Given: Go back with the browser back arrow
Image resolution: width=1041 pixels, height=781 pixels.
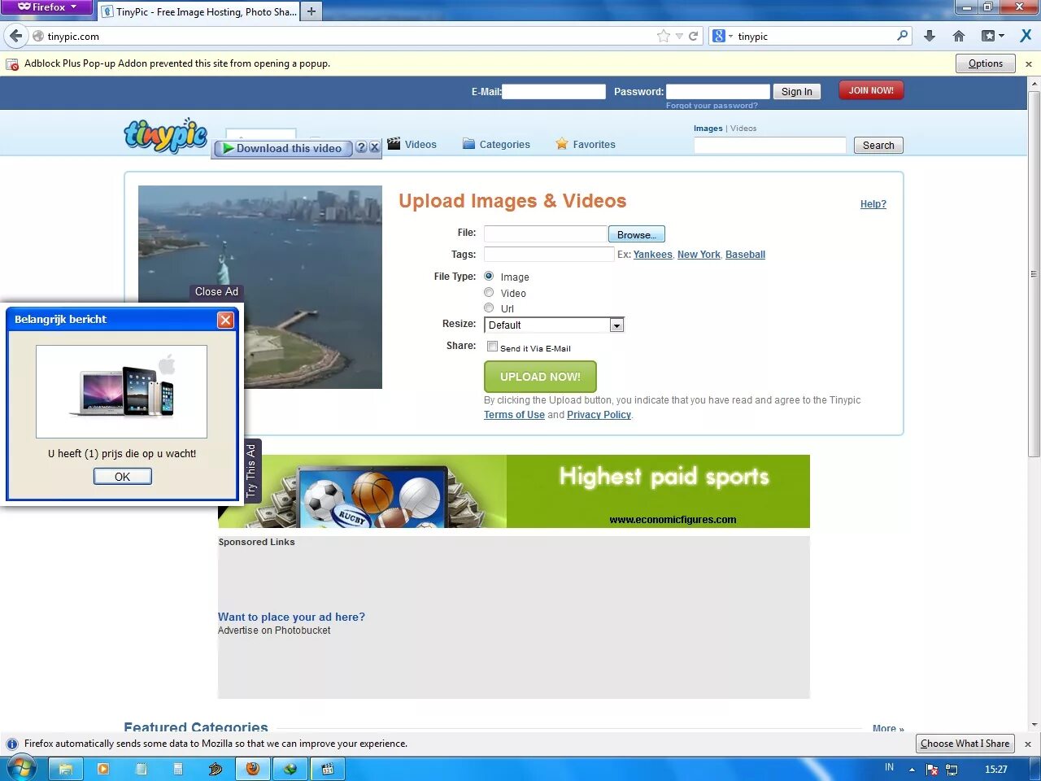Looking at the screenshot, I should coord(16,36).
